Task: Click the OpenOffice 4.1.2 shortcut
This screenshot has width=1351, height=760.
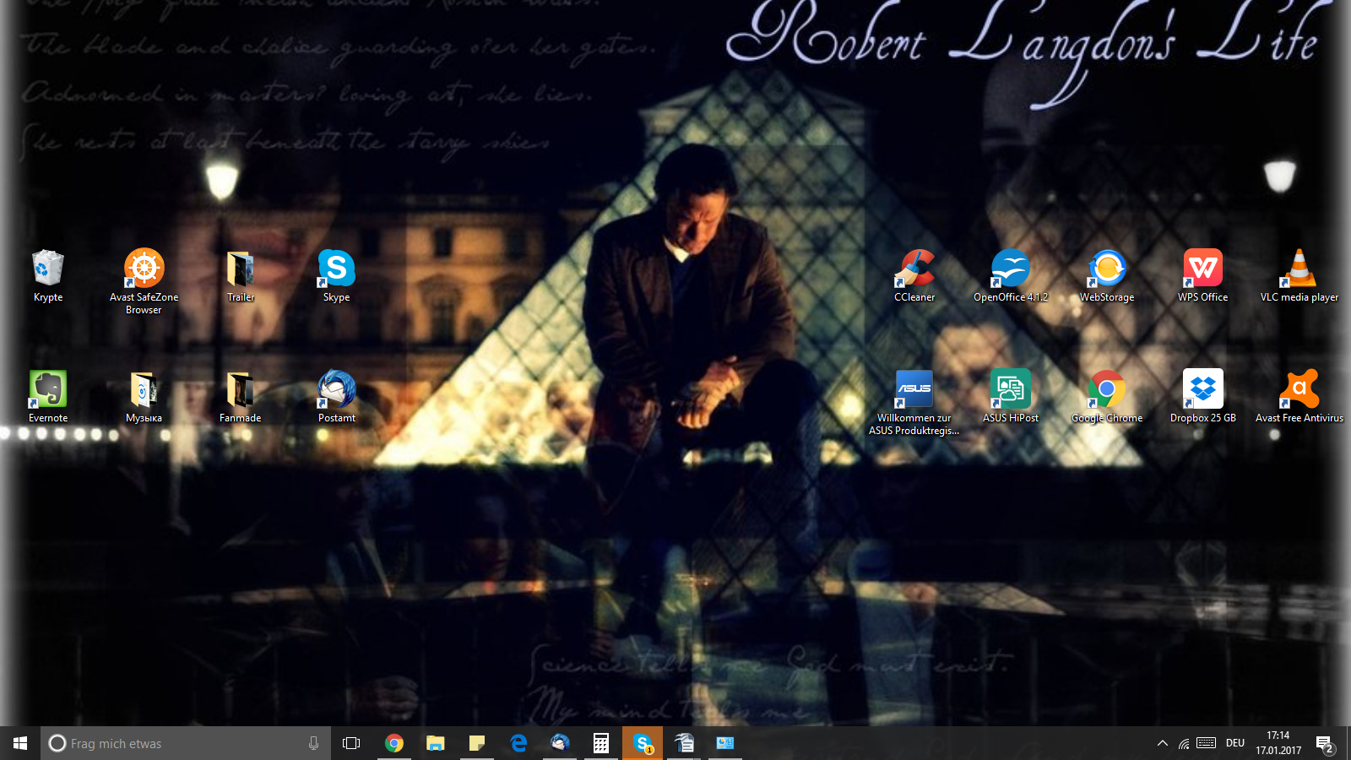Action: point(1010,269)
